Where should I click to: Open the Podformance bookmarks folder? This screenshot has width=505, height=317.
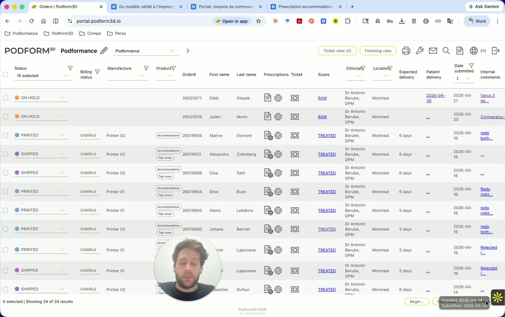tap(21, 33)
